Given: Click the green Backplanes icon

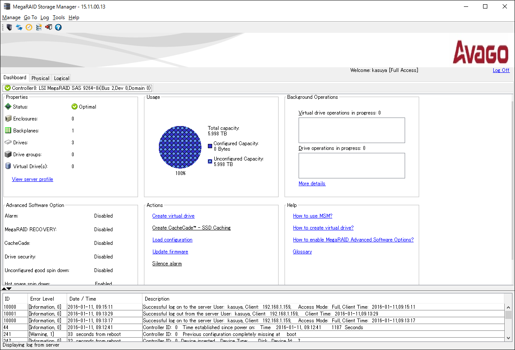Looking at the screenshot, I should (x=8, y=131).
